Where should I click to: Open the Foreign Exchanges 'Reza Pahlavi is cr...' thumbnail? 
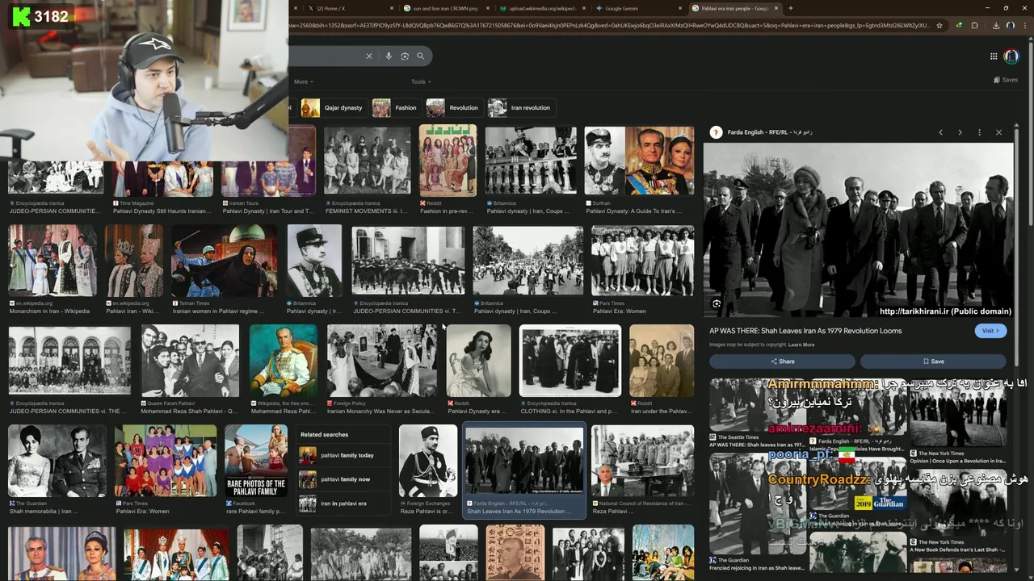(428, 461)
